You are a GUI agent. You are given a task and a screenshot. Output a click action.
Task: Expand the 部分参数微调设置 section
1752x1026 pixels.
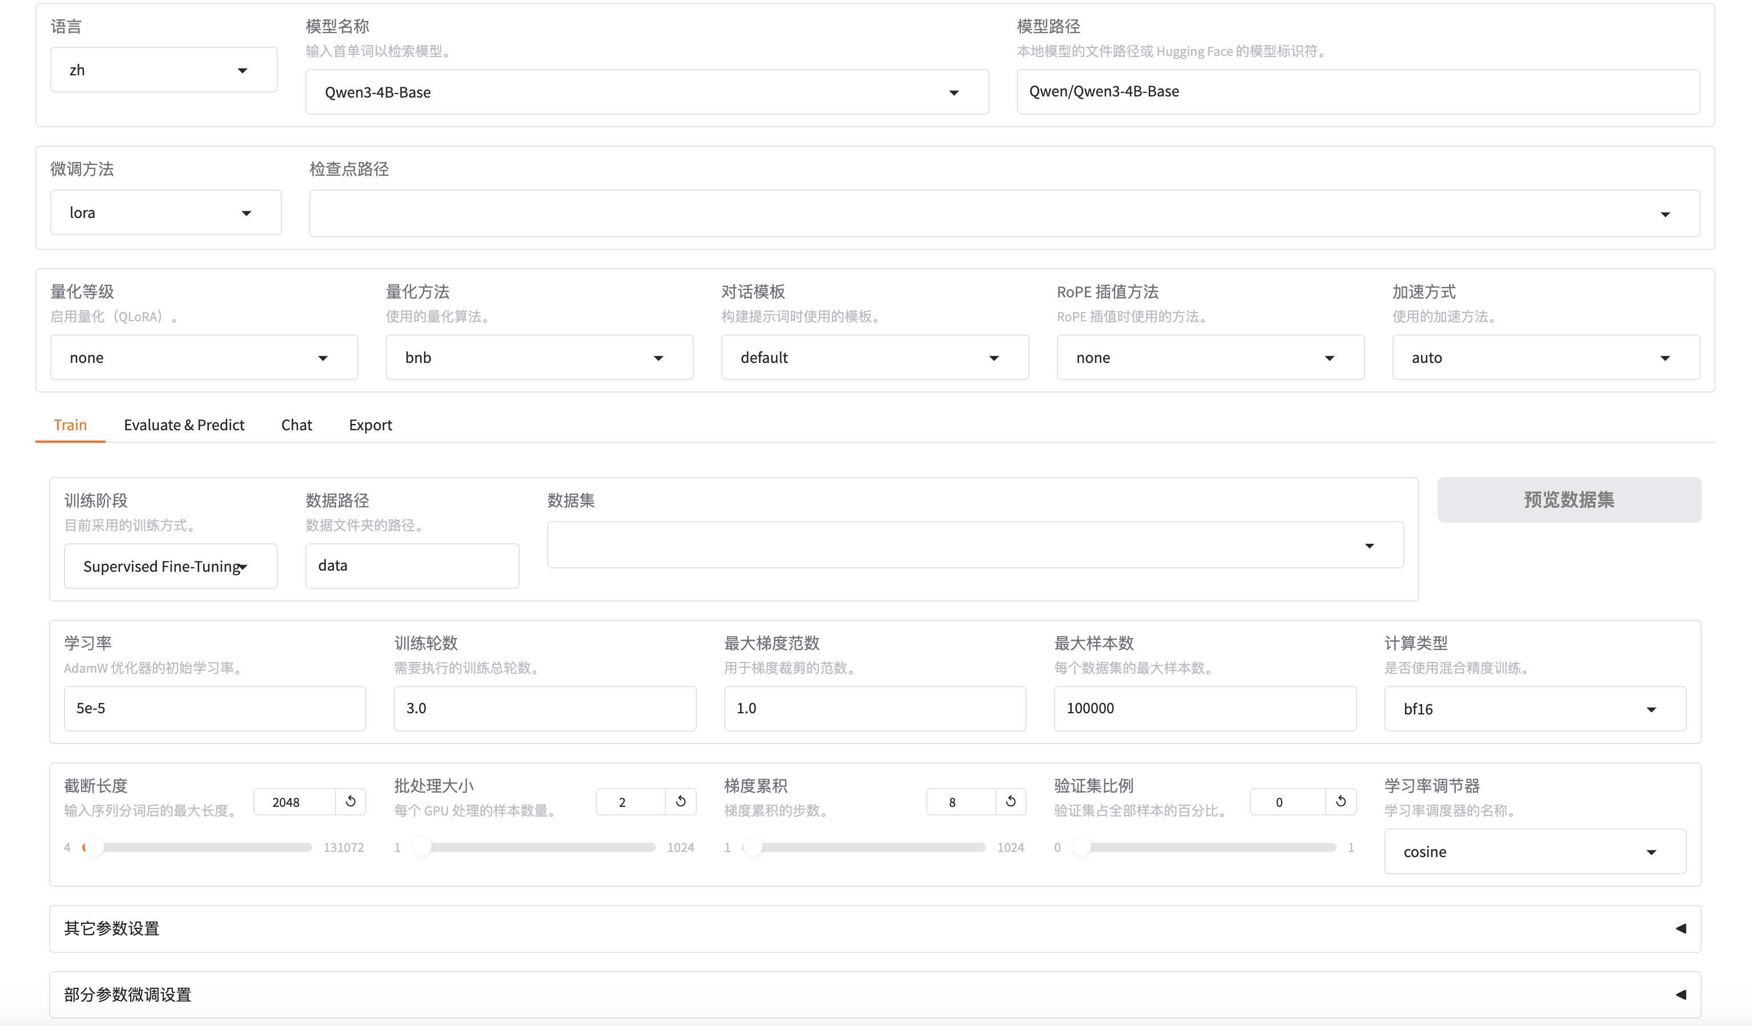coord(875,995)
